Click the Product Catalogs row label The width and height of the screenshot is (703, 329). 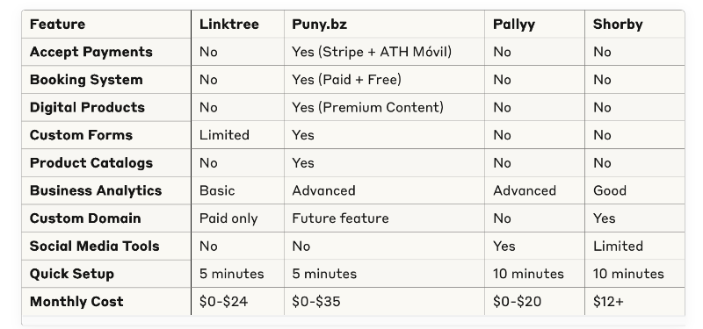click(x=91, y=163)
